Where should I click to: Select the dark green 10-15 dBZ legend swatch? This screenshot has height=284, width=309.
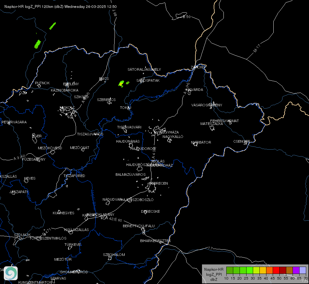[229, 270]
